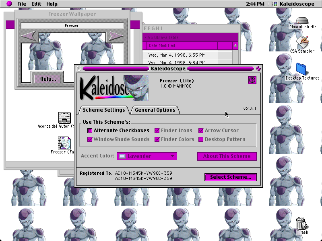Toggle the Finder Icons checkbox
Image resolution: width=322 pixels, height=241 pixels.
pos(157,131)
